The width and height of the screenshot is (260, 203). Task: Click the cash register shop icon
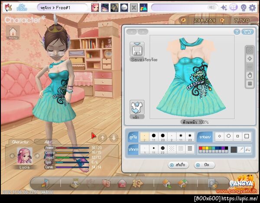pos(75,183)
